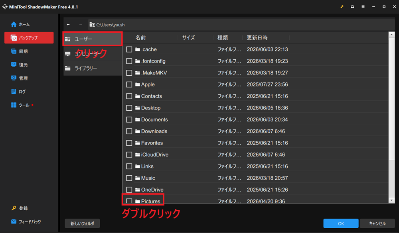
Task: Open ログ page in the sidebar
Action: [x=29, y=92]
